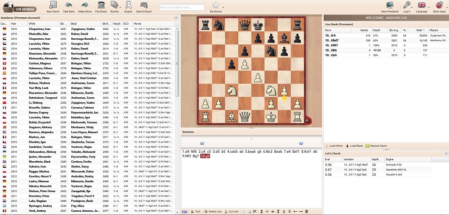The image size is (449, 215).
Task: Click the My Moves star icon
Action: (216, 5)
